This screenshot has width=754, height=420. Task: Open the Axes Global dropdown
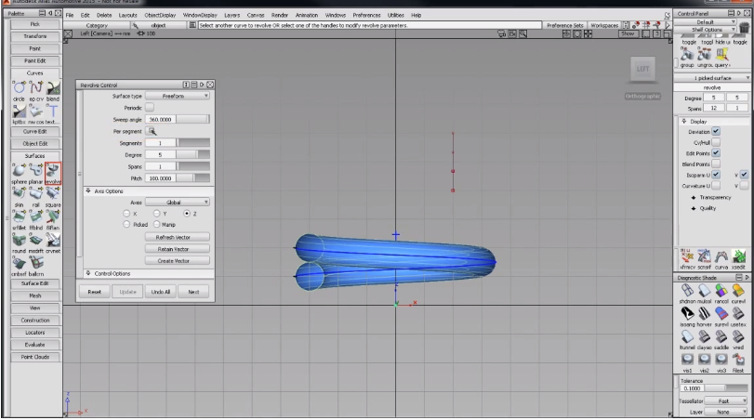(x=178, y=202)
